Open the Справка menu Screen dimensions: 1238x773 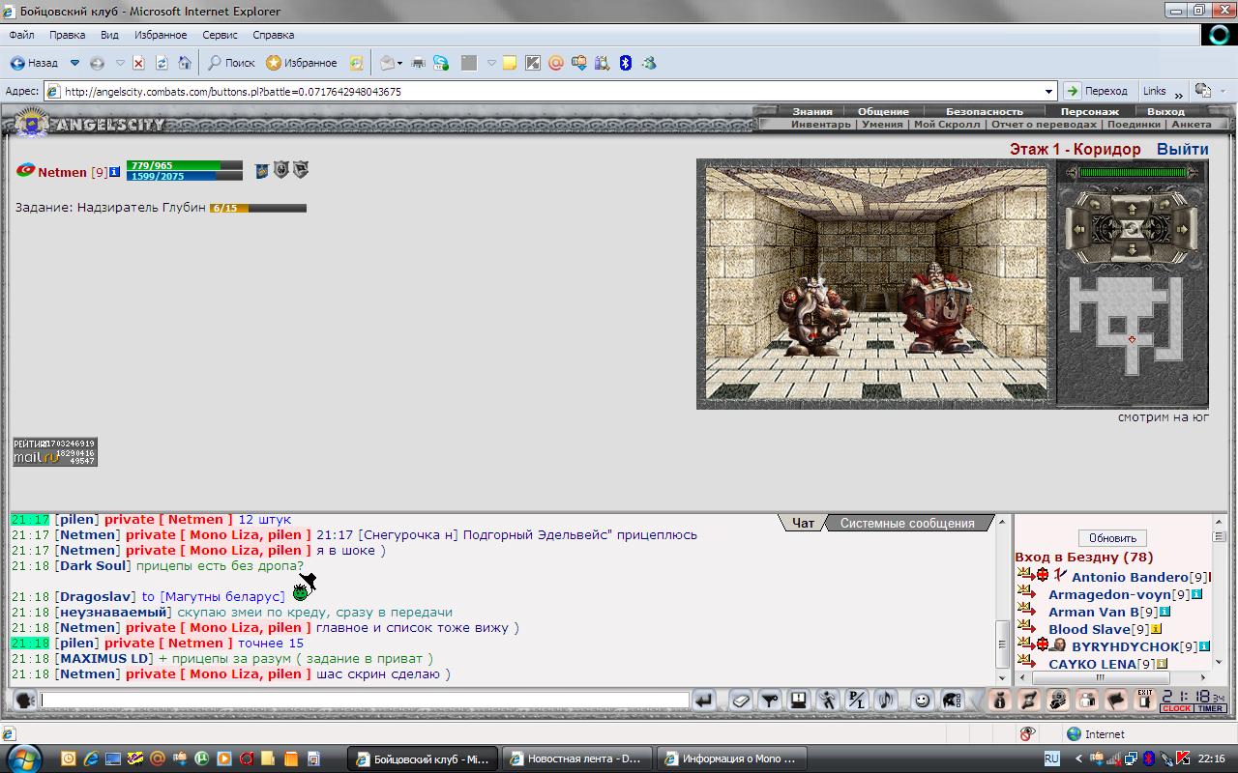(274, 35)
